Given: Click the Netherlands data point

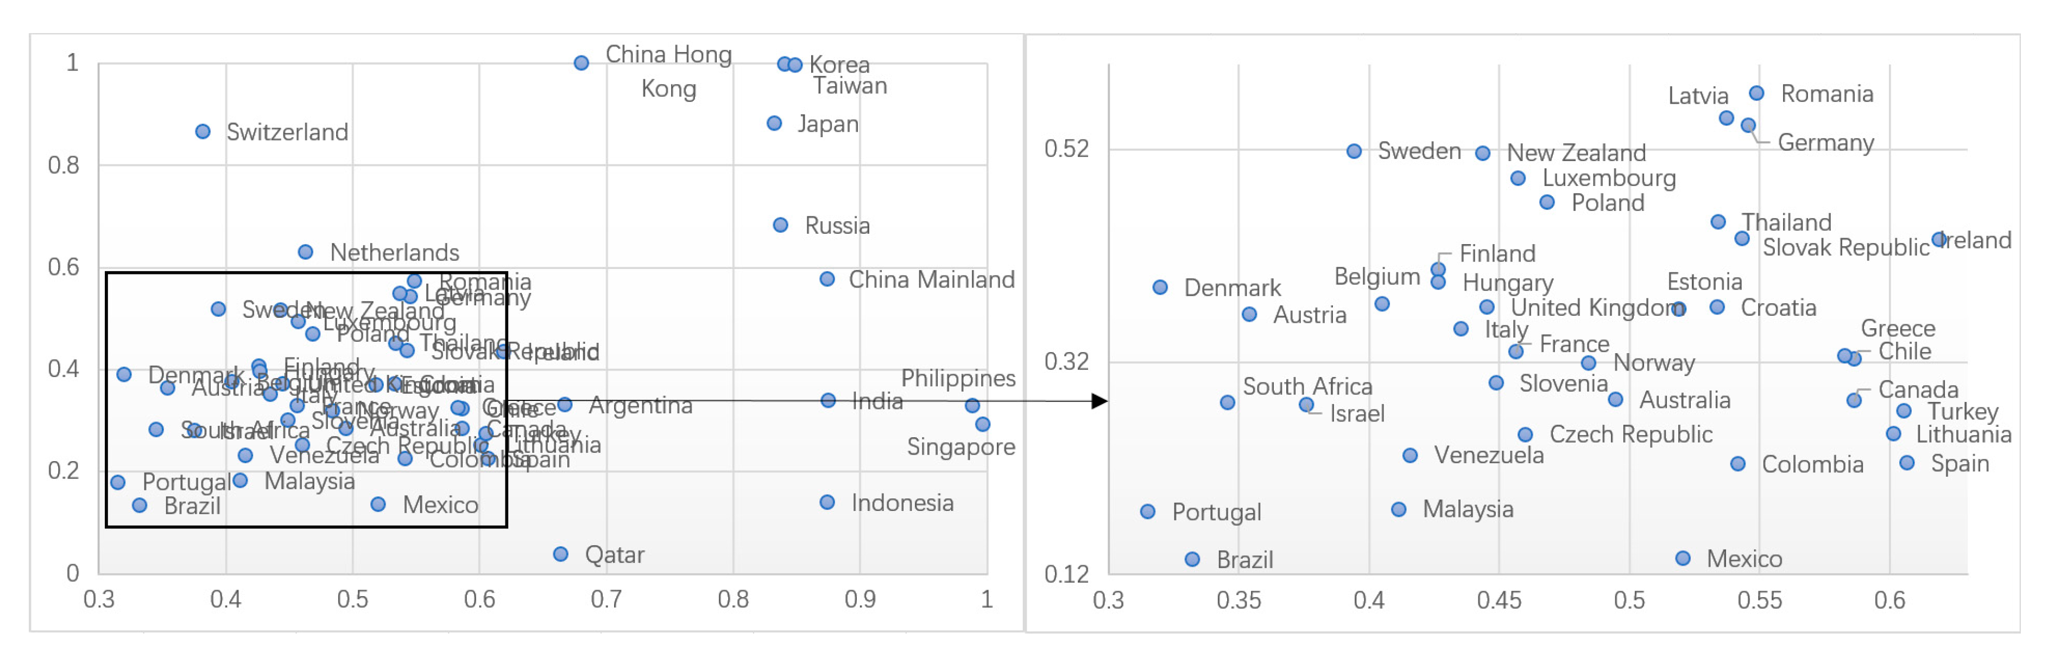Looking at the screenshot, I should tap(305, 252).
